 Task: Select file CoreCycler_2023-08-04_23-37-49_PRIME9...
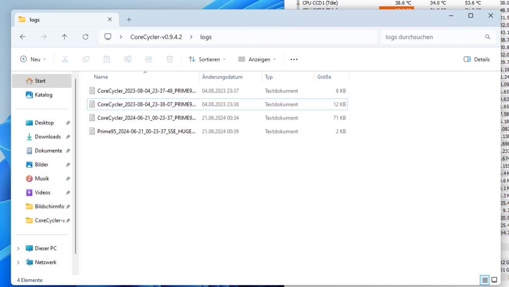[217, 91]
